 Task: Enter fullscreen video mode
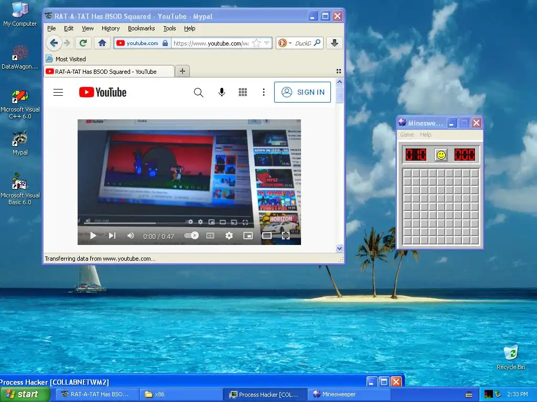click(286, 236)
